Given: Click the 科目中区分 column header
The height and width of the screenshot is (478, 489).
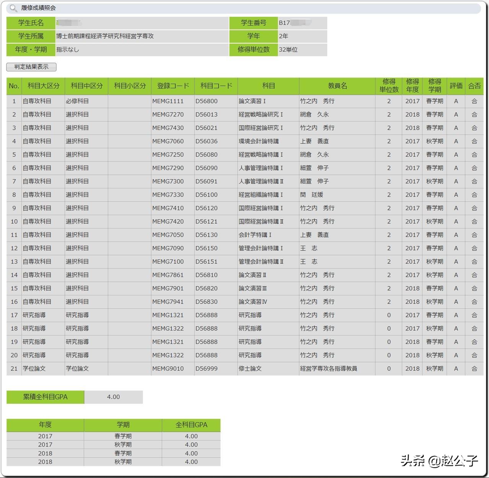Looking at the screenshot, I should click(x=87, y=86).
